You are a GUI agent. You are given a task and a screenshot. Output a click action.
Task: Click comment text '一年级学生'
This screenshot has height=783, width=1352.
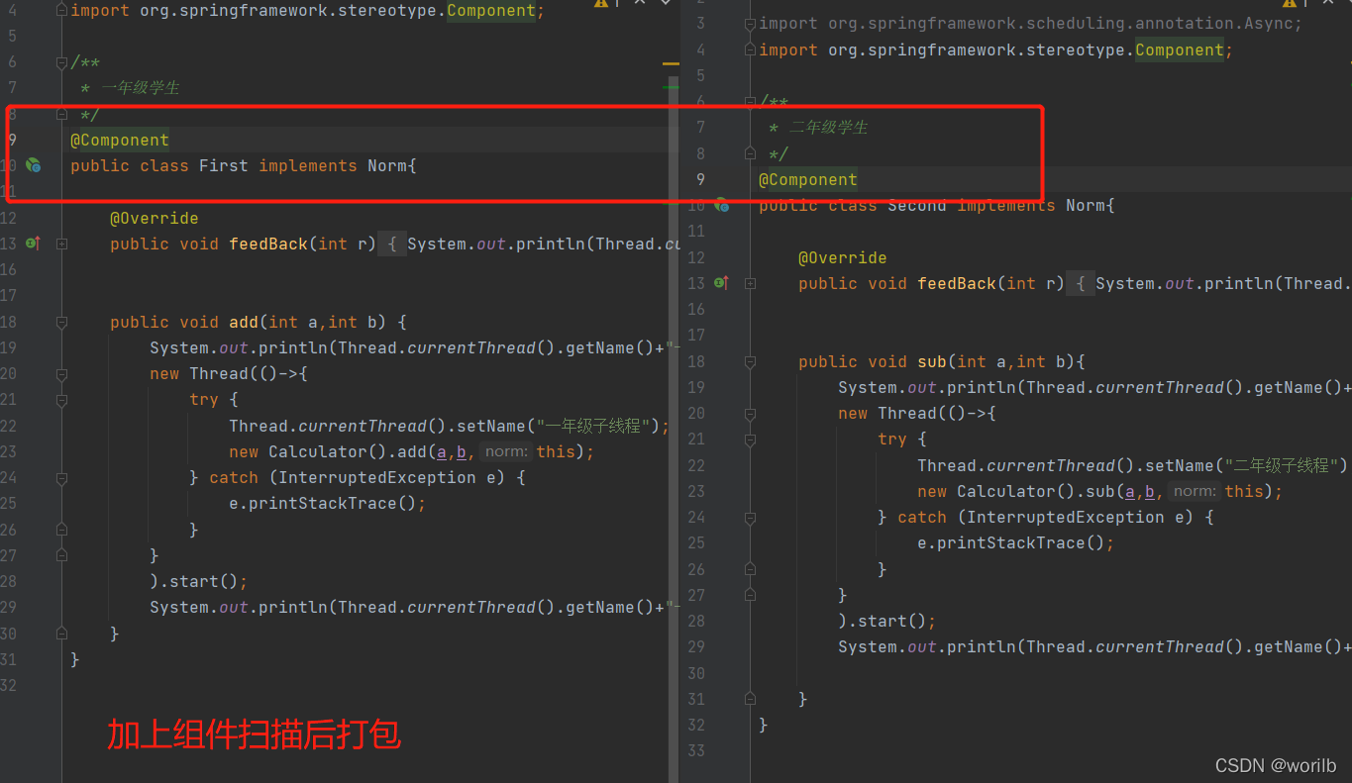click(x=141, y=88)
